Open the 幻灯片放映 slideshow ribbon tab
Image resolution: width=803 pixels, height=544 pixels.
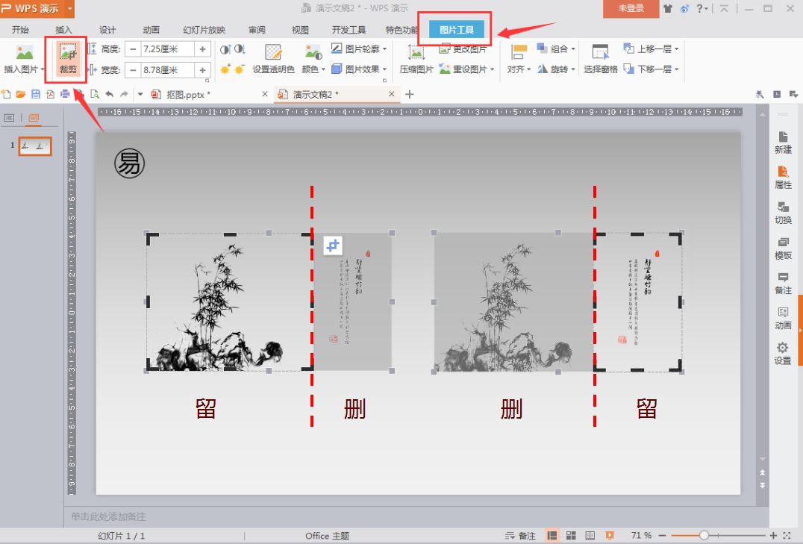point(204,30)
